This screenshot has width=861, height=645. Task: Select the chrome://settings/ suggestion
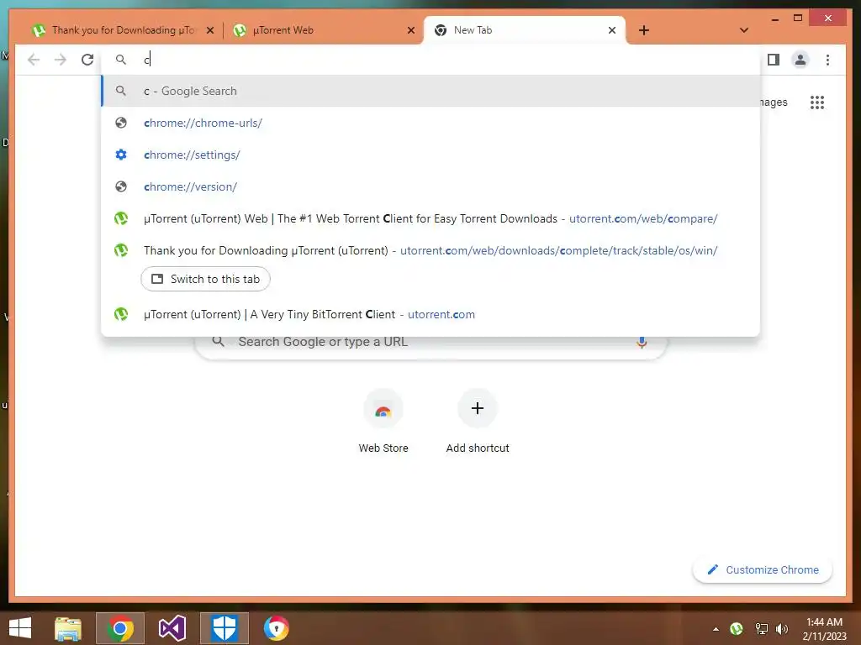click(430, 155)
